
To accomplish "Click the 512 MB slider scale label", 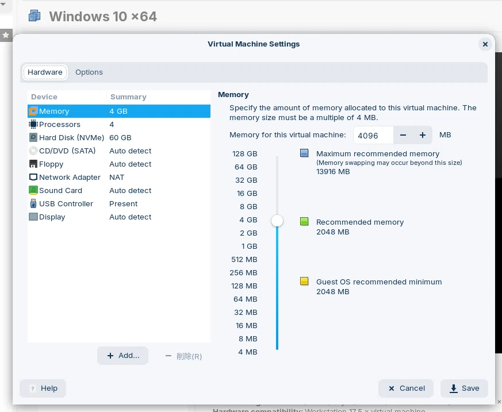I will tap(244, 259).
